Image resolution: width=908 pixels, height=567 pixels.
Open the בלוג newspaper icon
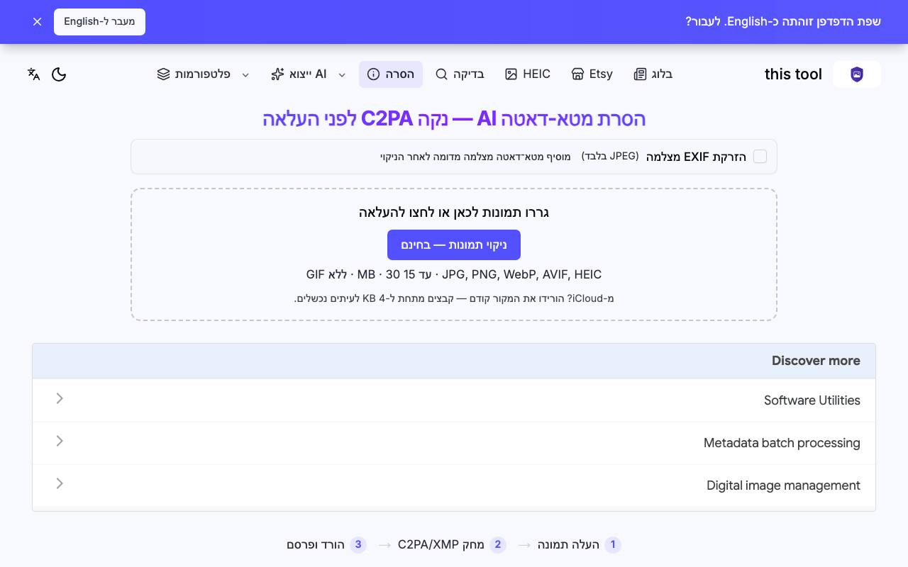pyautogui.click(x=641, y=74)
